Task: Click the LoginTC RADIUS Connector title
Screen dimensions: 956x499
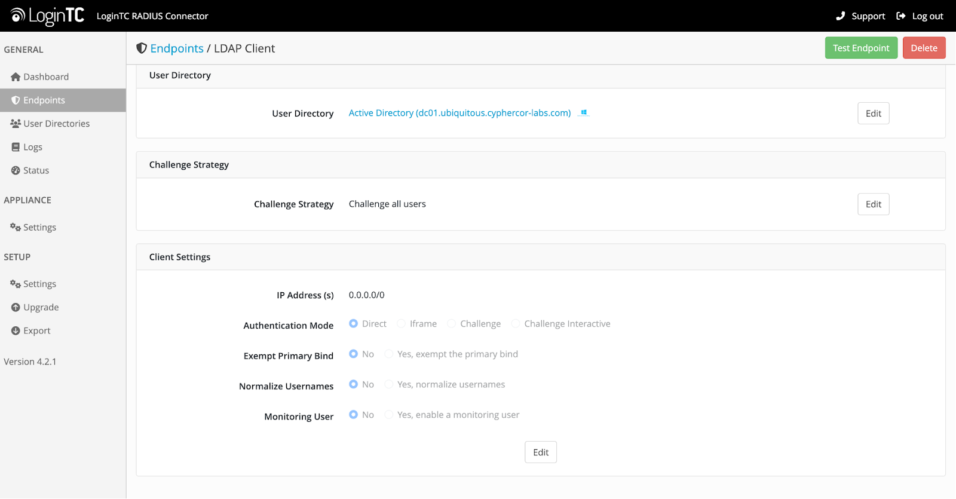Action: point(152,16)
